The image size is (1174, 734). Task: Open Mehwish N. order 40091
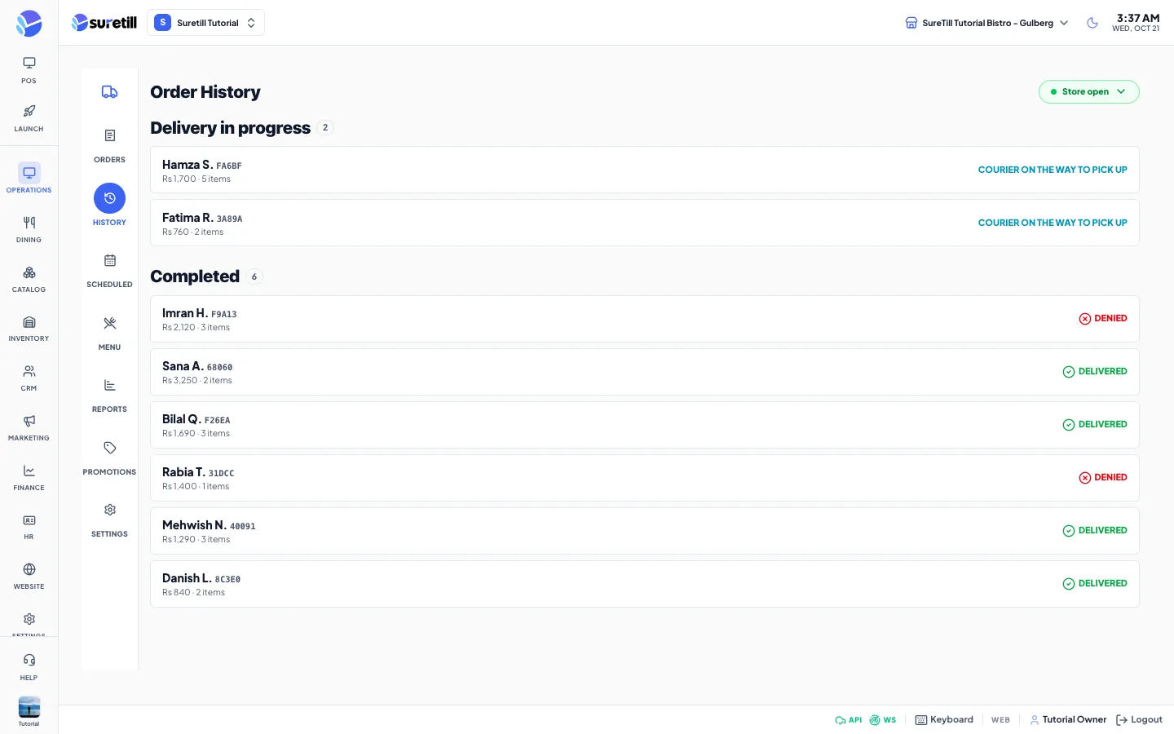click(x=644, y=531)
